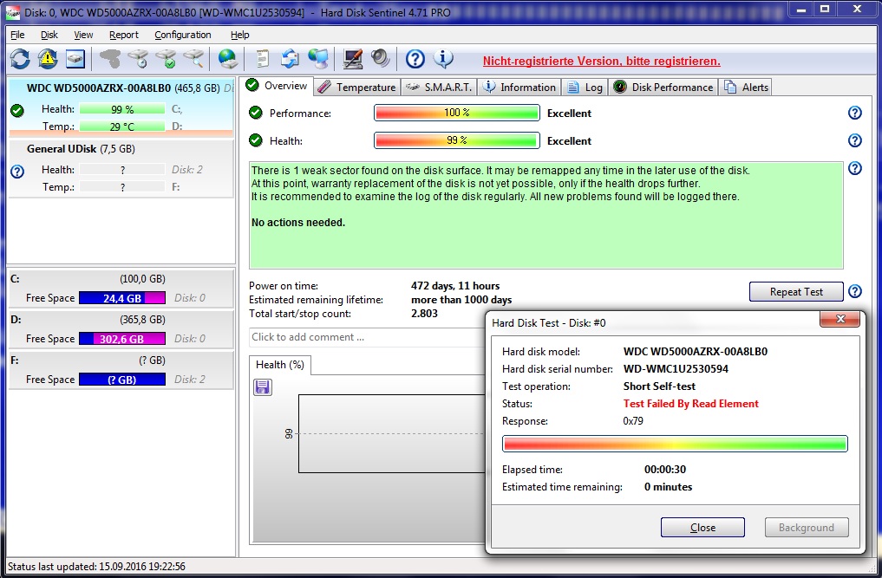The height and width of the screenshot is (578, 882).
Task: Click the start/stop count value 2.803
Action: tap(424, 314)
